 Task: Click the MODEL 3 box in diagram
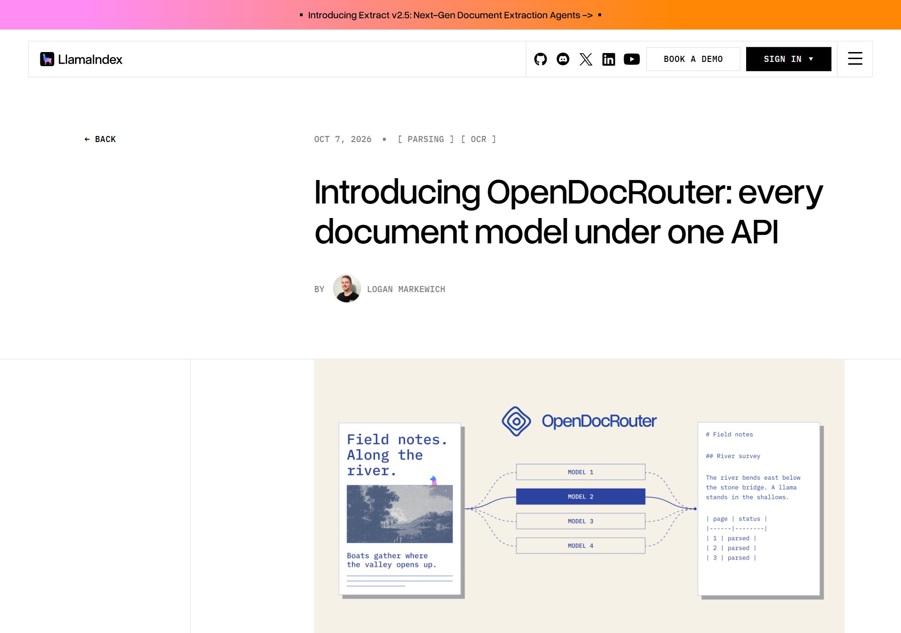click(580, 521)
